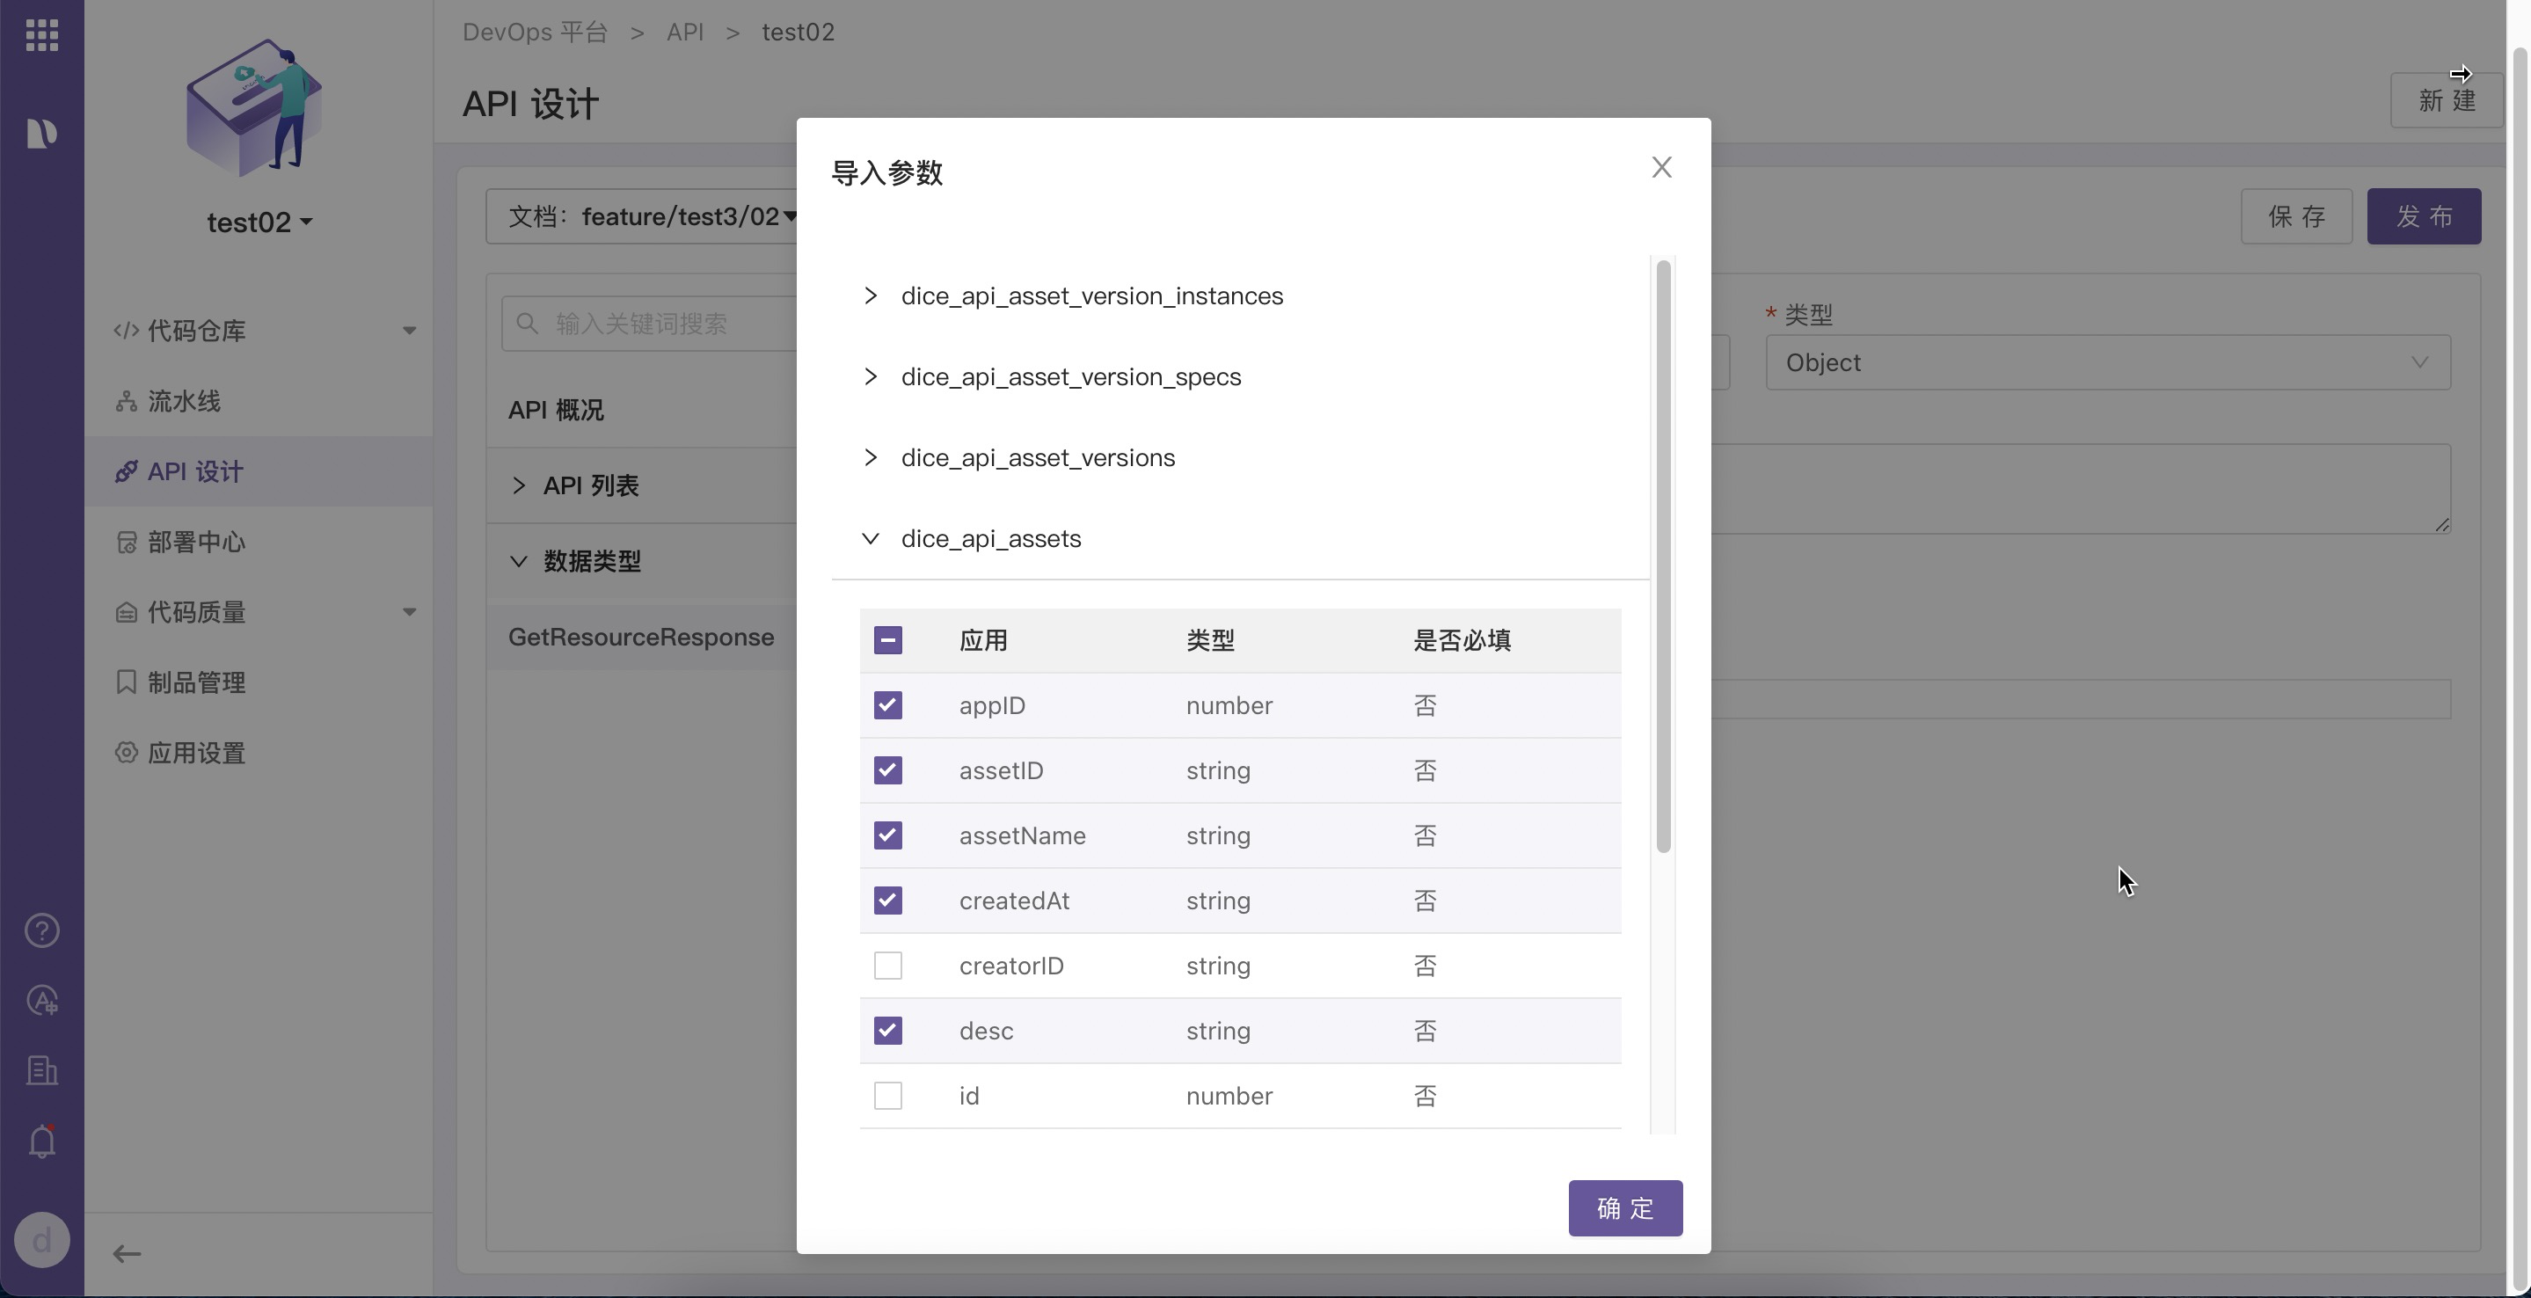2531x1298 pixels.
Task: Click the dialog vertical scrollbar
Action: [1662, 556]
